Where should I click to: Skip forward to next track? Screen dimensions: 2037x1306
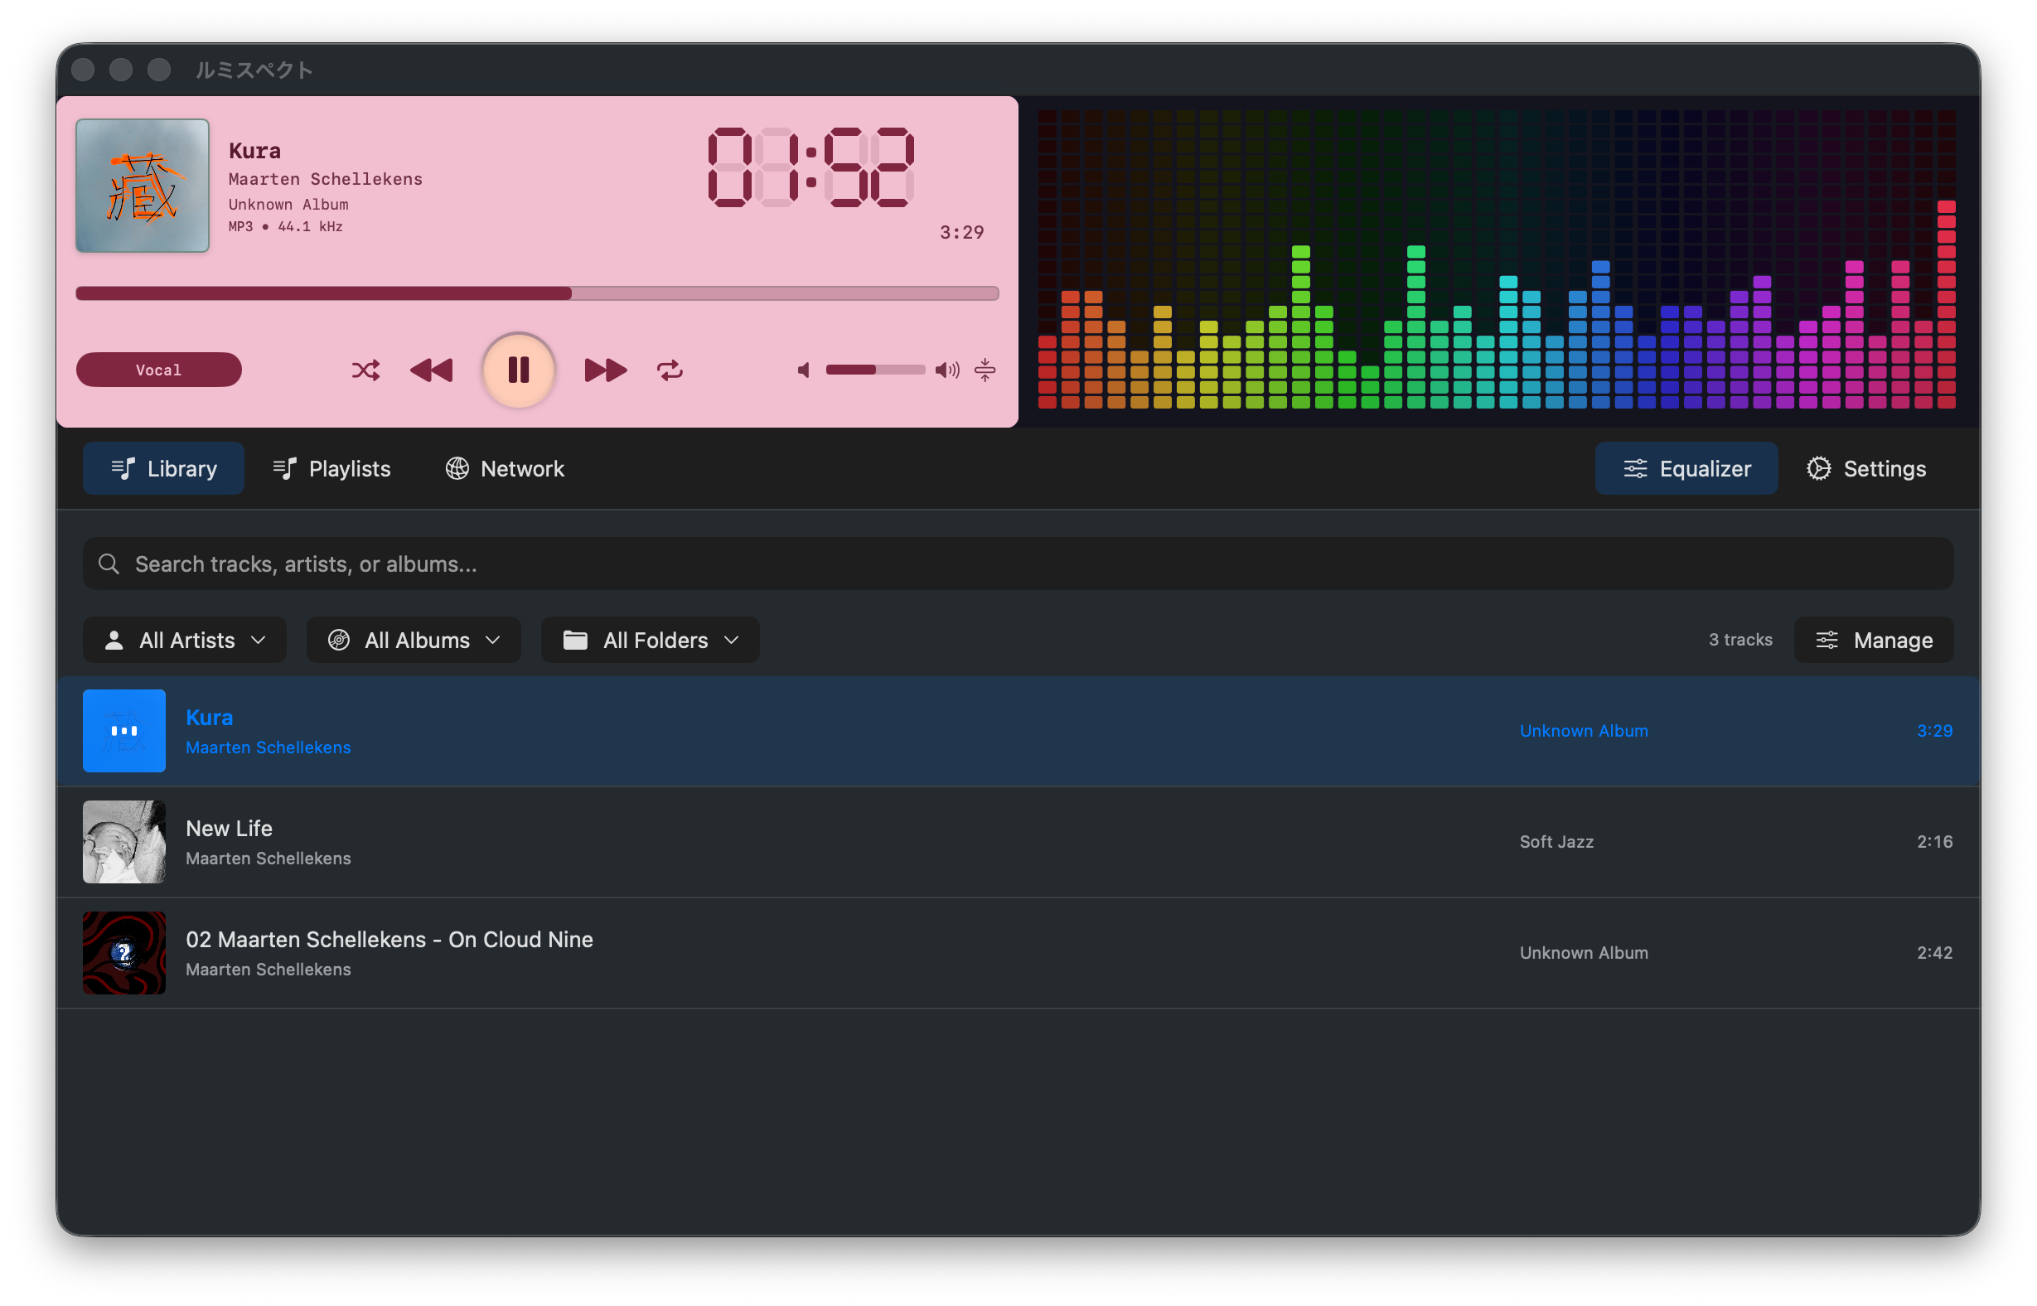[606, 370]
